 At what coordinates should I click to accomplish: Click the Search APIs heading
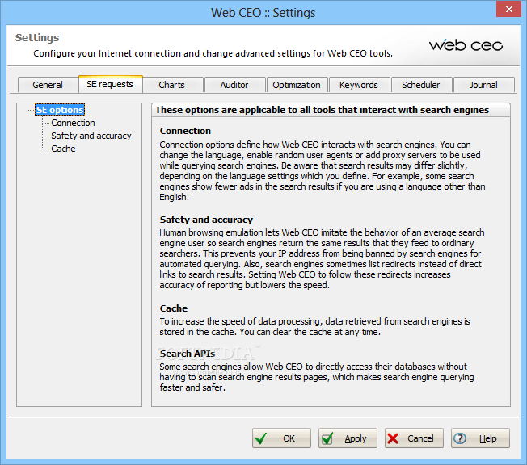[188, 354]
